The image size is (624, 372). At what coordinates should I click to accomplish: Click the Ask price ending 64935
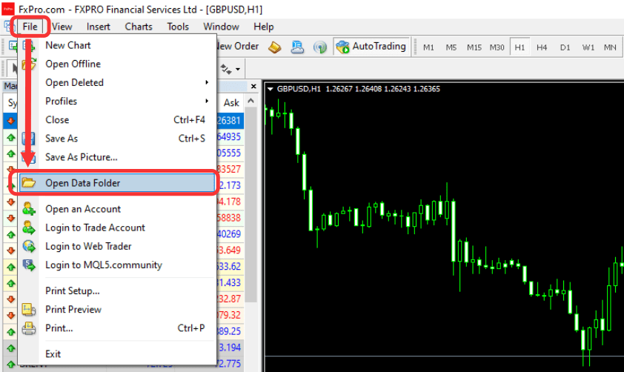point(229,136)
